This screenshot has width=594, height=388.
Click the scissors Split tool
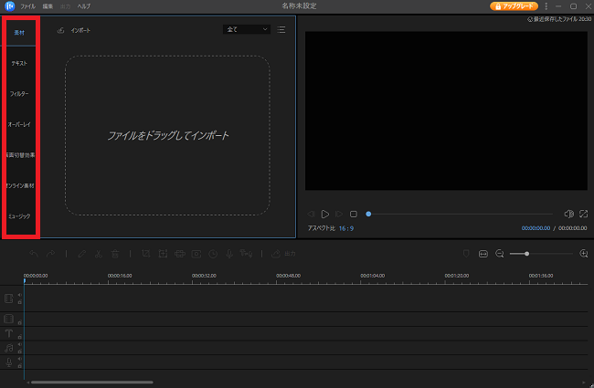click(99, 254)
